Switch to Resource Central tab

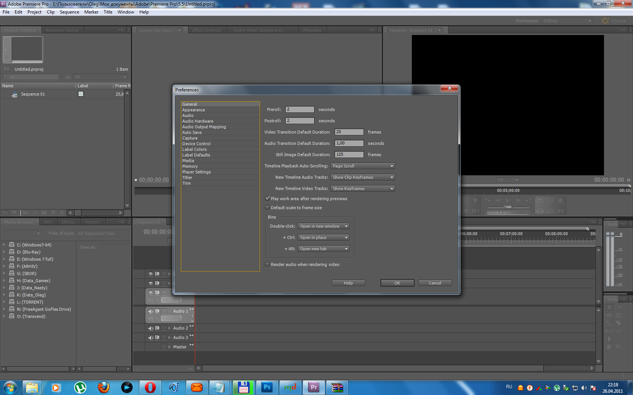(x=62, y=30)
